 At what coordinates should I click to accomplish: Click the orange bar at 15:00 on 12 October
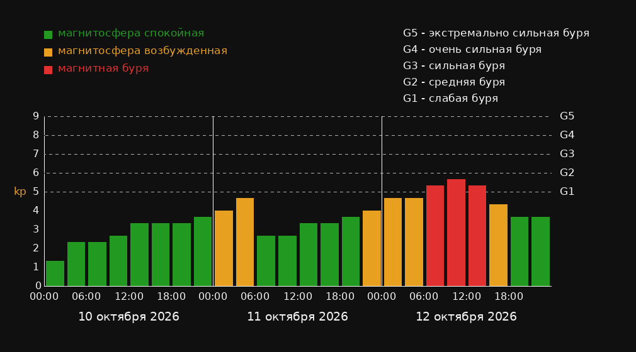pos(498,245)
